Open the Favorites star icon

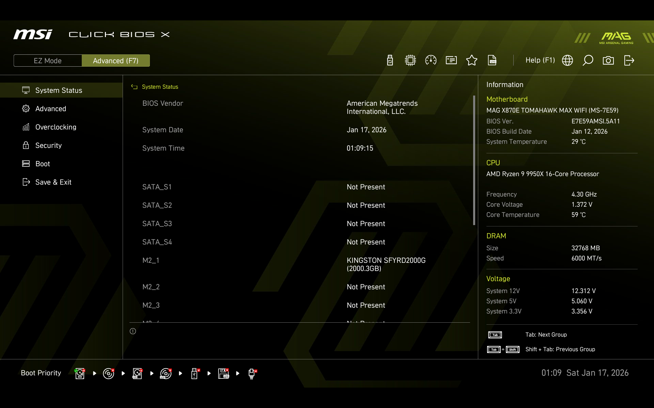click(472, 61)
